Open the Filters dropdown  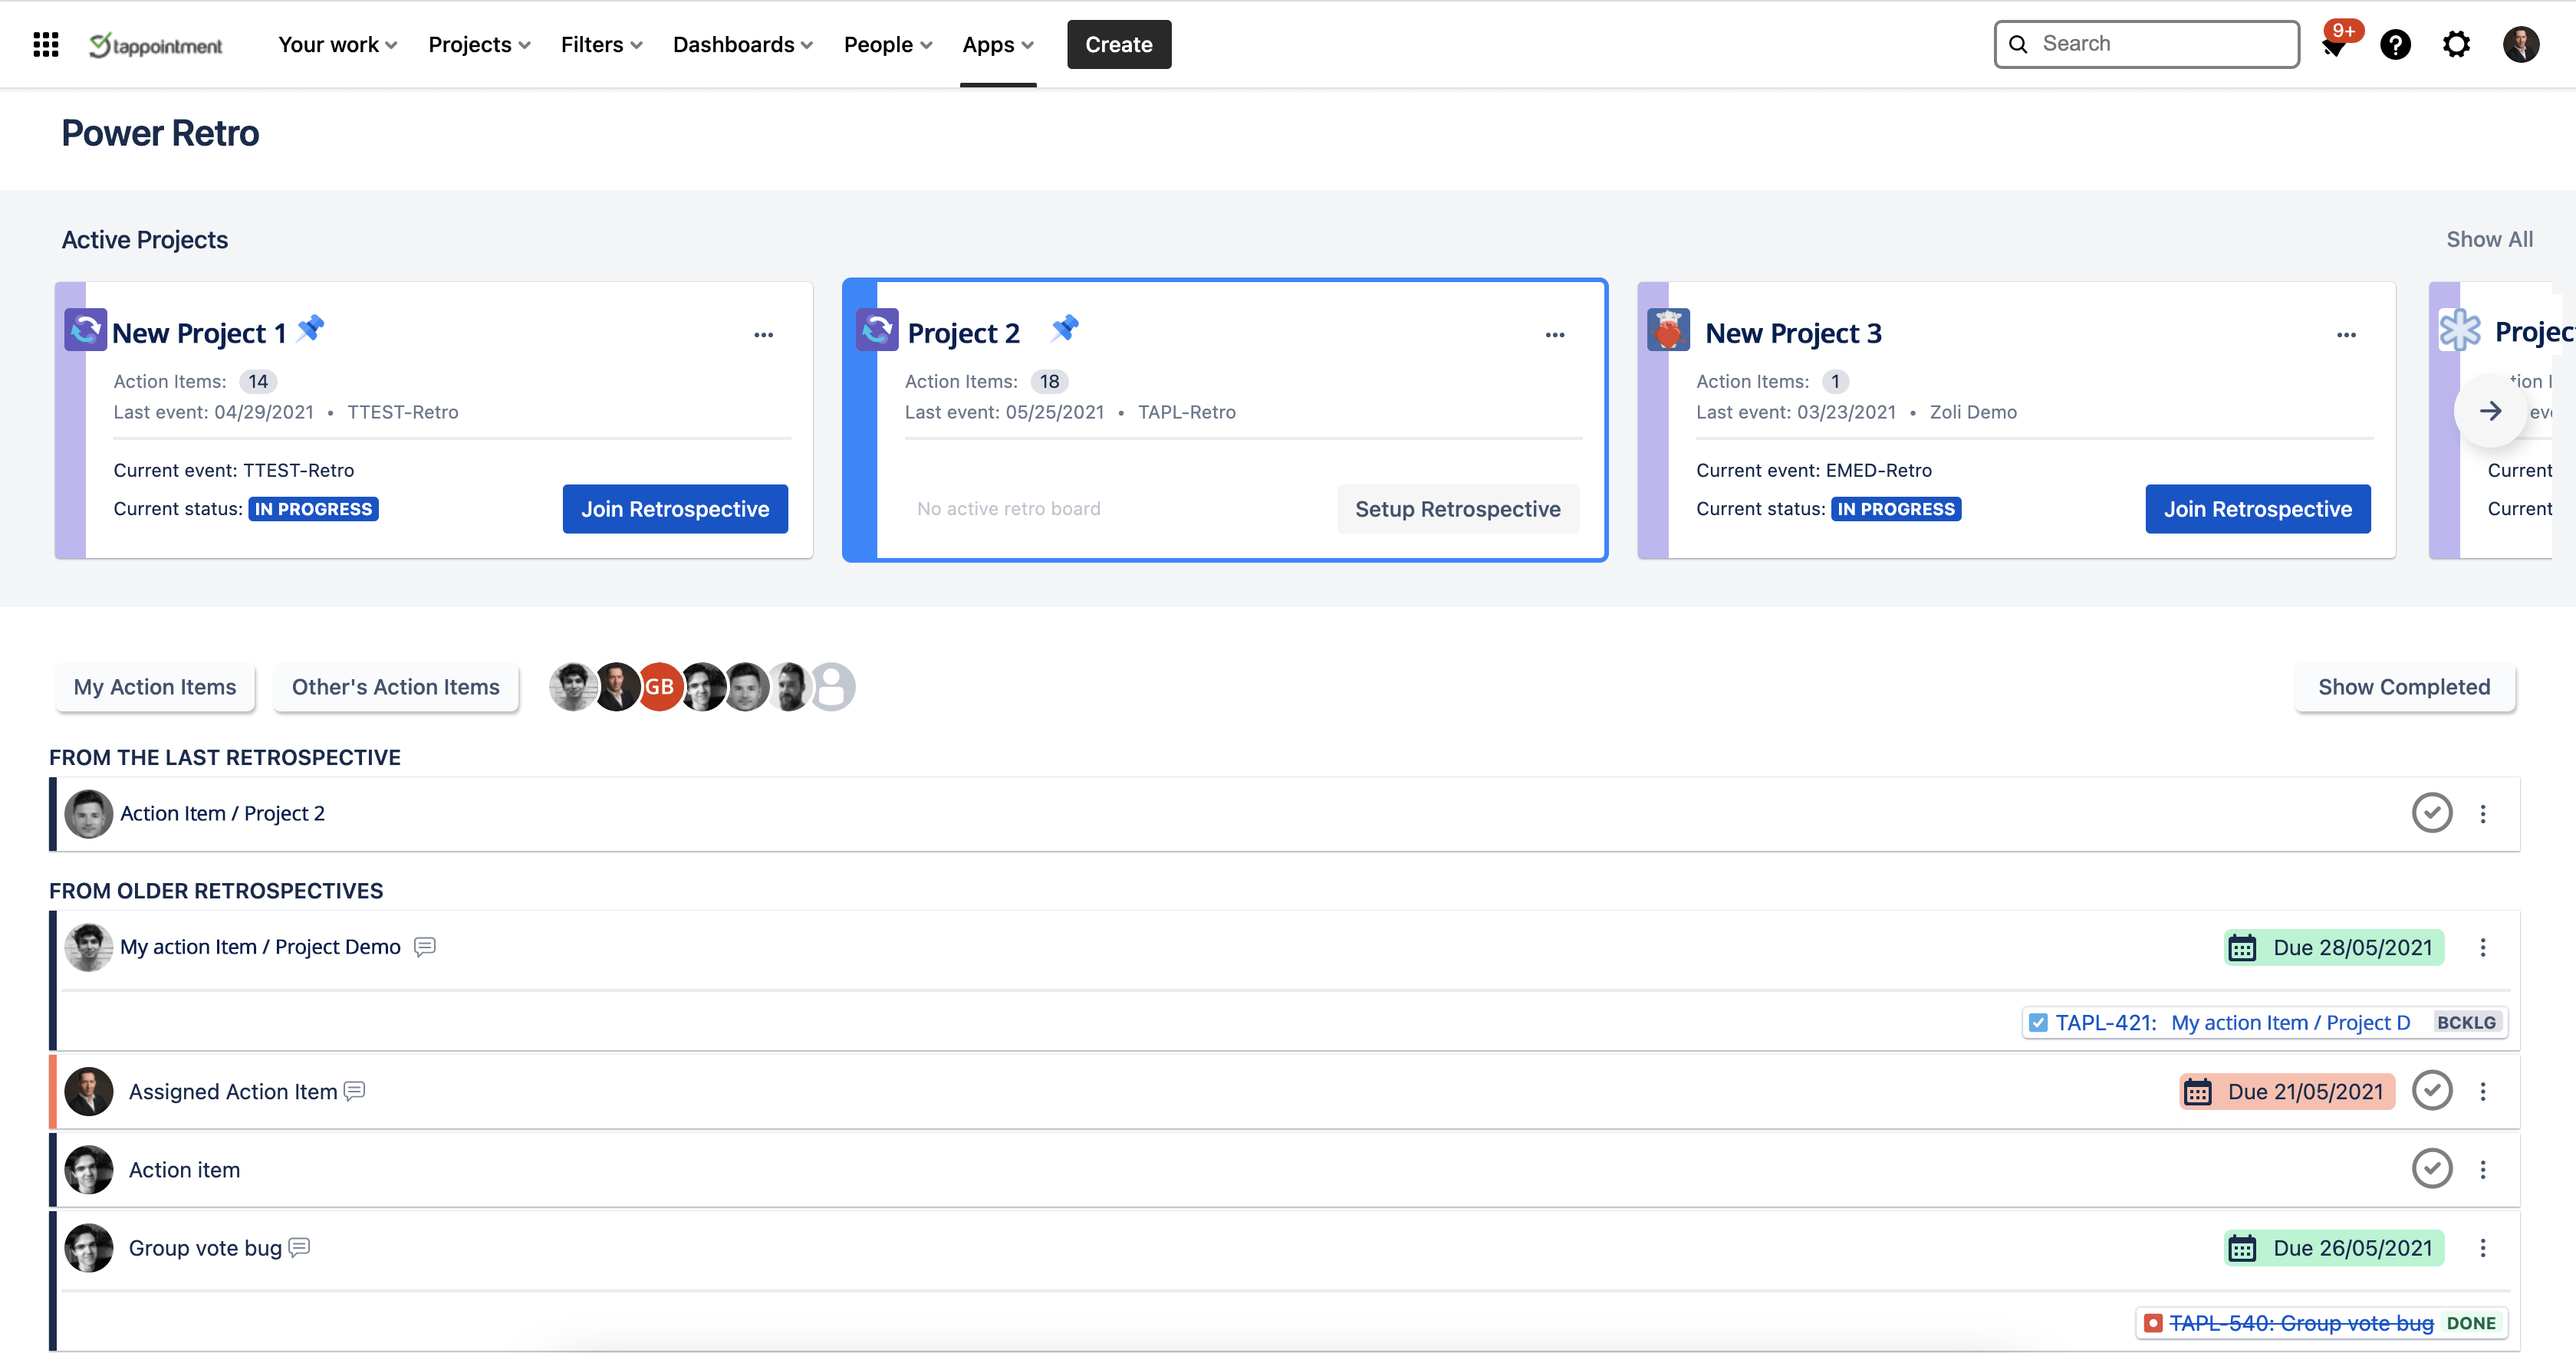coord(600,44)
